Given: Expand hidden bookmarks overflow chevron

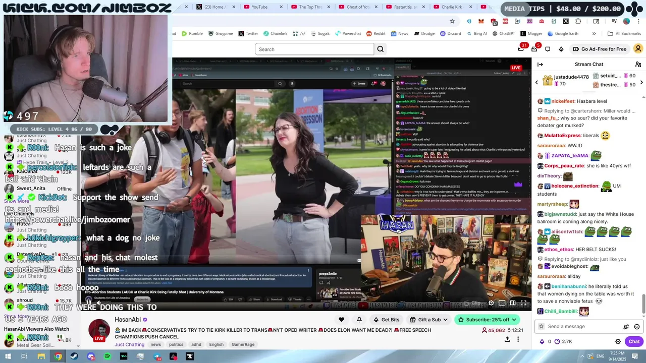Looking at the screenshot, I should click(594, 34).
